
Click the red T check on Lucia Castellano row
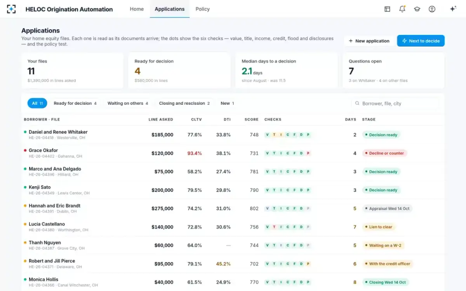click(x=274, y=227)
